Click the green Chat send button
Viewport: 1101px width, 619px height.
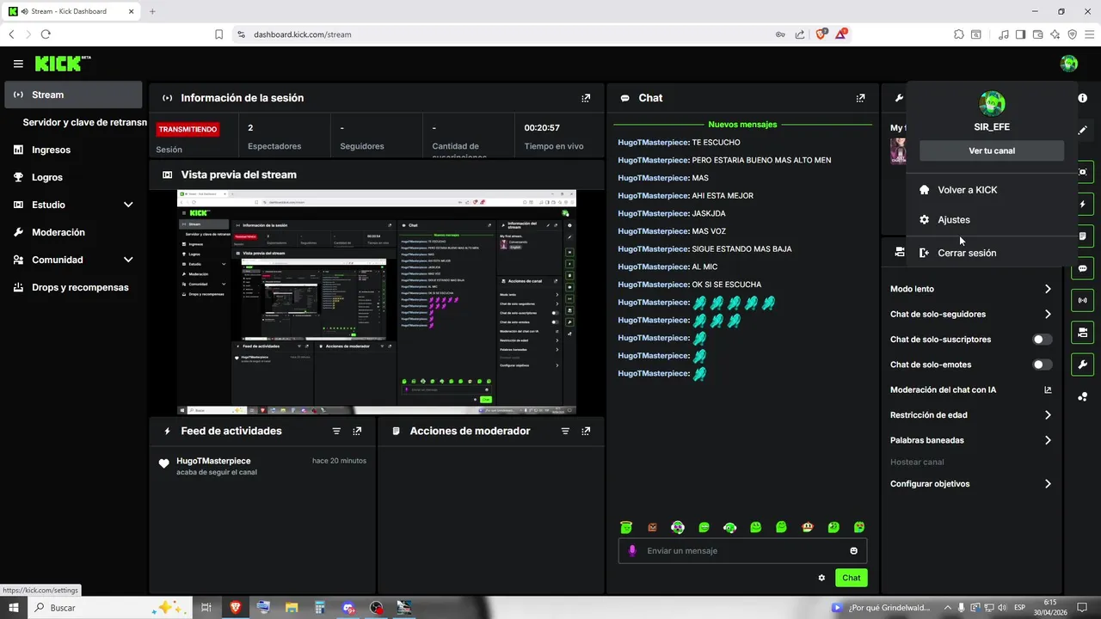click(x=851, y=578)
